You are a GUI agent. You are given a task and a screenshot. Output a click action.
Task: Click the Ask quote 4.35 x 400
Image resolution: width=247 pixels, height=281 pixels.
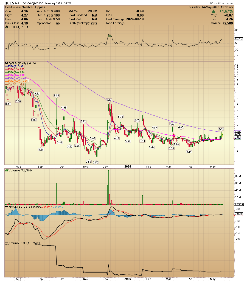(x=52, y=11)
